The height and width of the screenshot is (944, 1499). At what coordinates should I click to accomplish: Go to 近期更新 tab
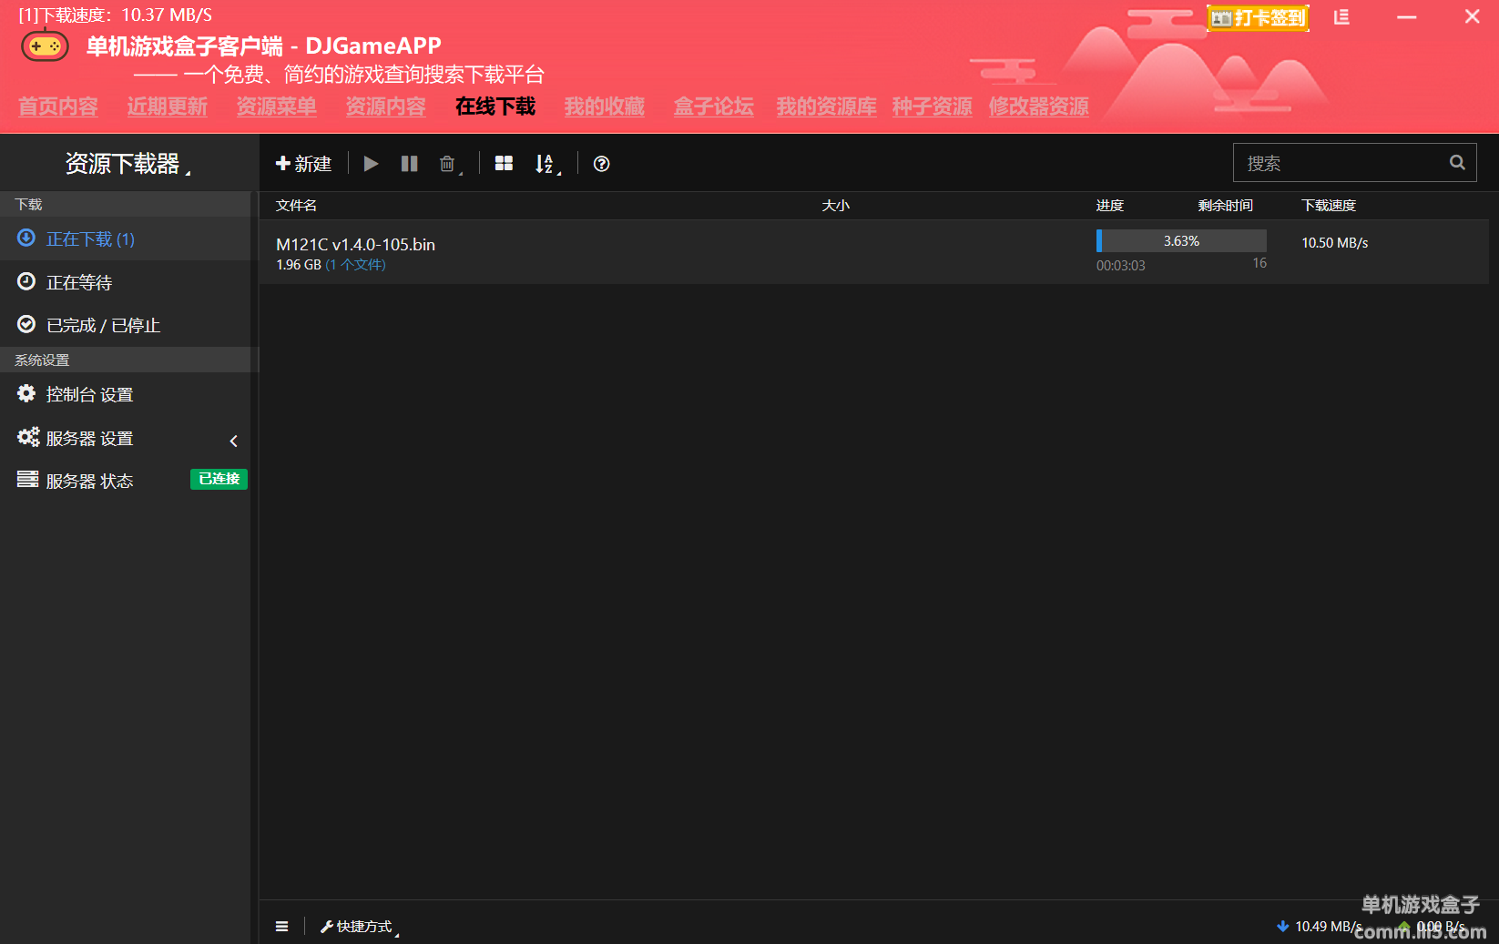(168, 107)
